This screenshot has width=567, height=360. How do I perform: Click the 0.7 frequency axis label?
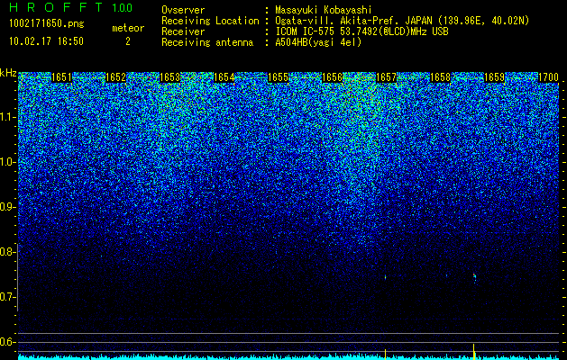tap(8, 297)
